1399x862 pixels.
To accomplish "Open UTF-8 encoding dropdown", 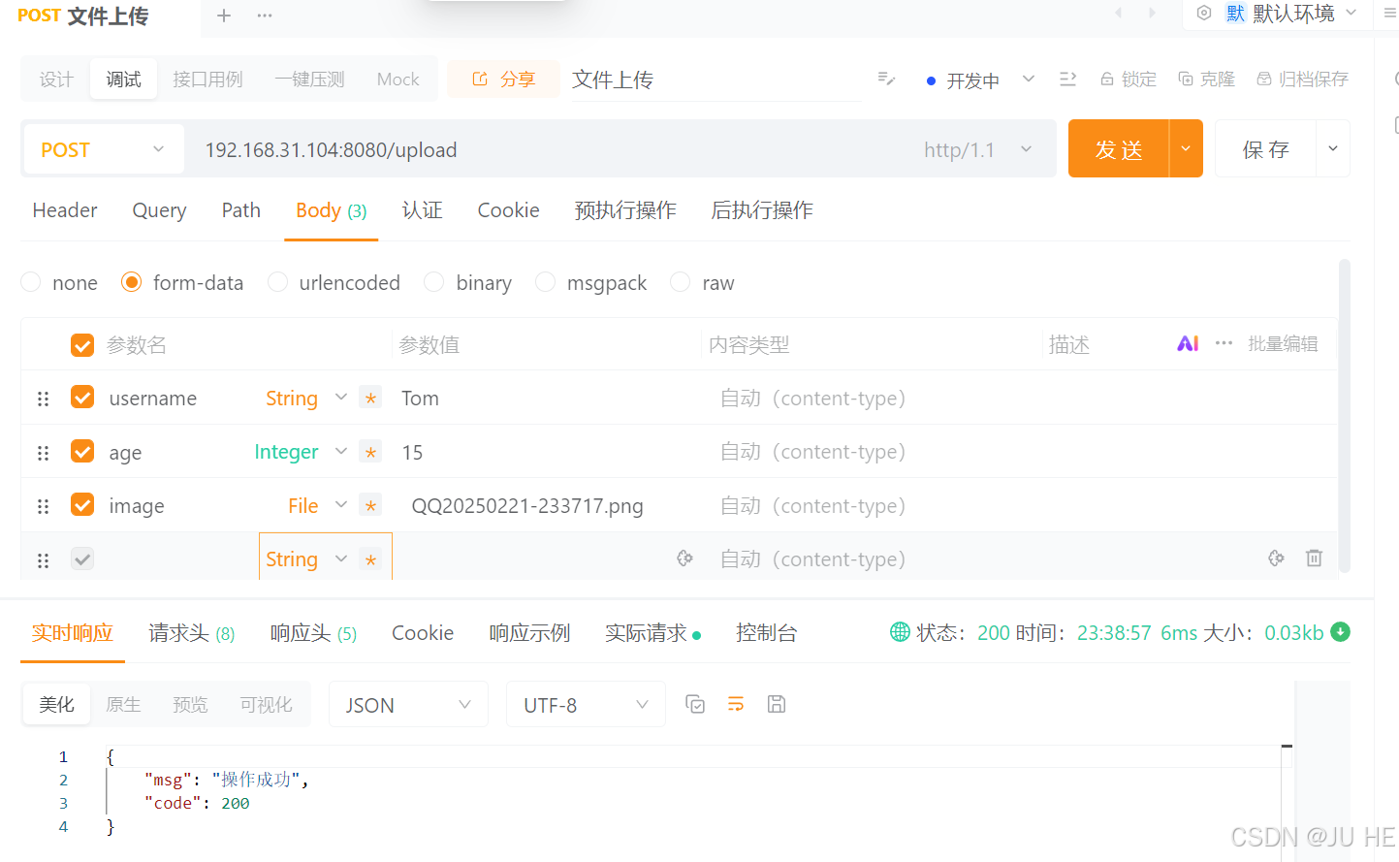I will 586,705.
